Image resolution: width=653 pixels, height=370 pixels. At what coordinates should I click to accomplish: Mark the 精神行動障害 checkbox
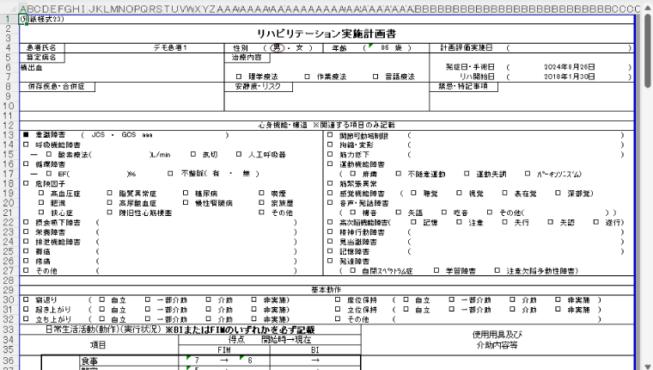pos(330,232)
